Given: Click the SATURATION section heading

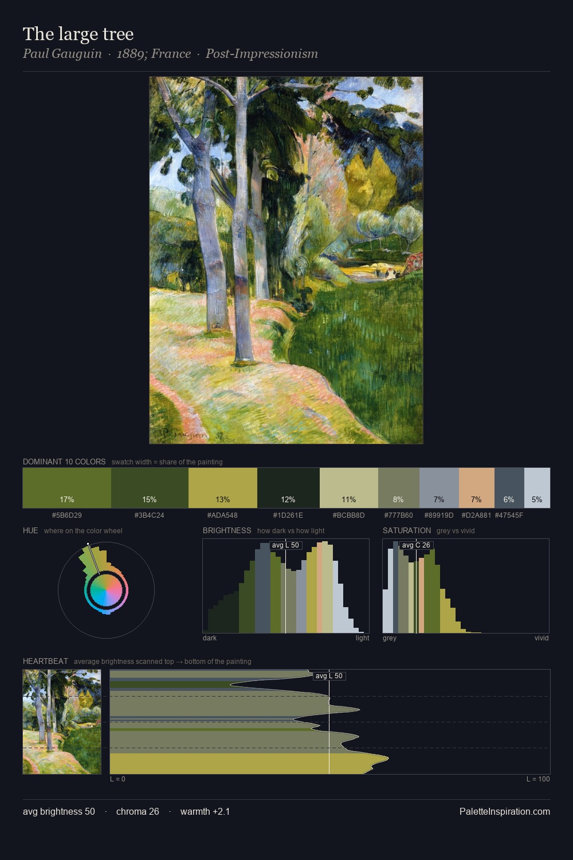Looking at the screenshot, I should (x=407, y=530).
